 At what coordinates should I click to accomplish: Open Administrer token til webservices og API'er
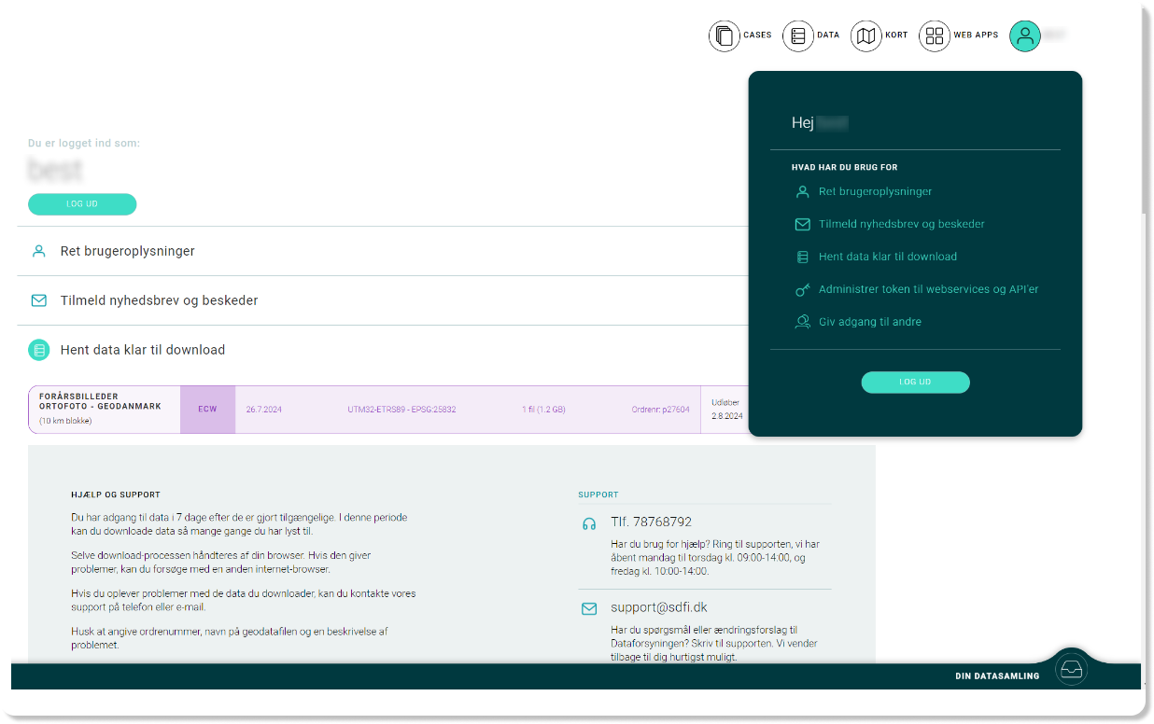[x=929, y=289]
